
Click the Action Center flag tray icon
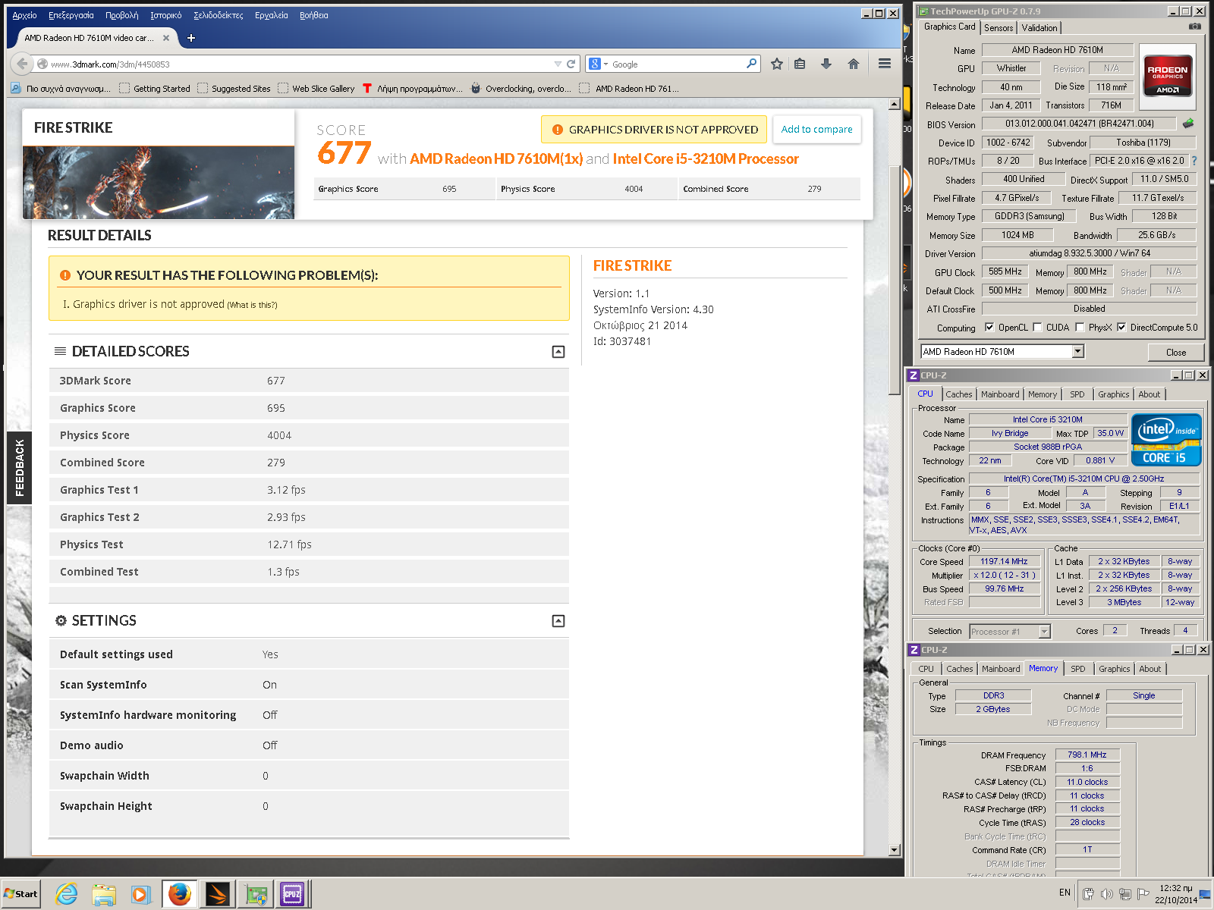pos(1143,894)
